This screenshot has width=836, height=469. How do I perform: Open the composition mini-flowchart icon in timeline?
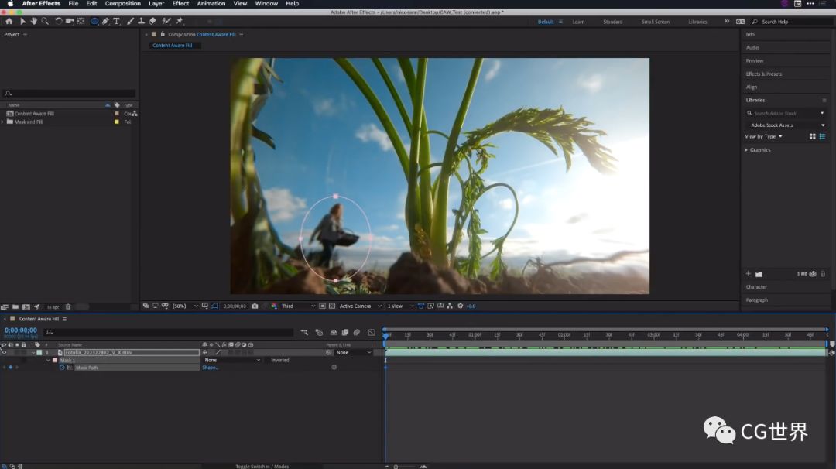(304, 333)
